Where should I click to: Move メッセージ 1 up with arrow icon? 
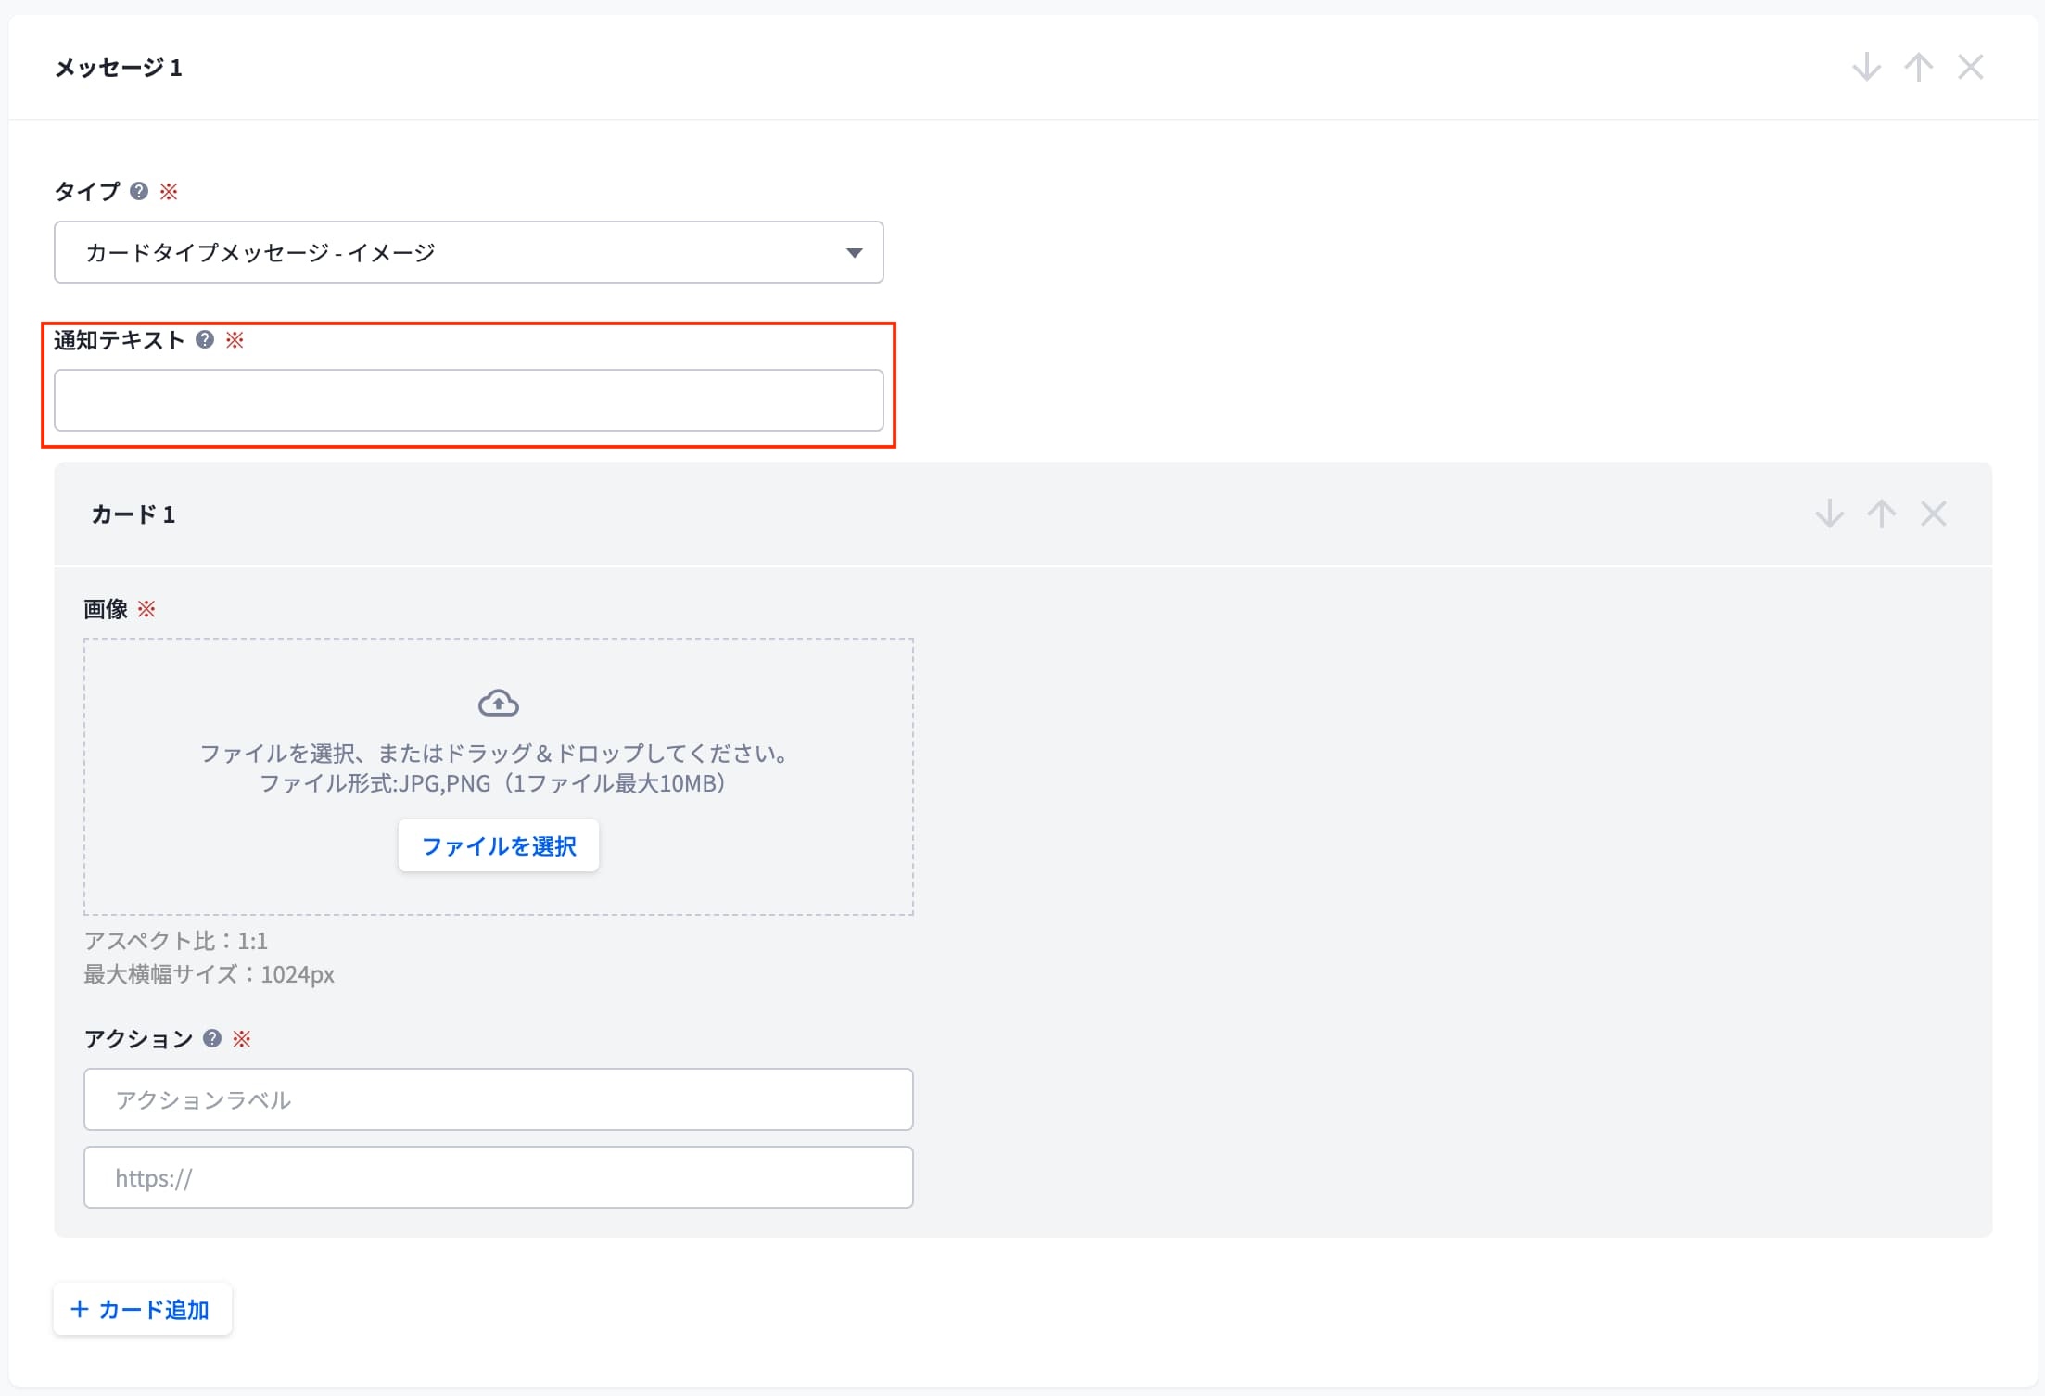tap(1918, 67)
